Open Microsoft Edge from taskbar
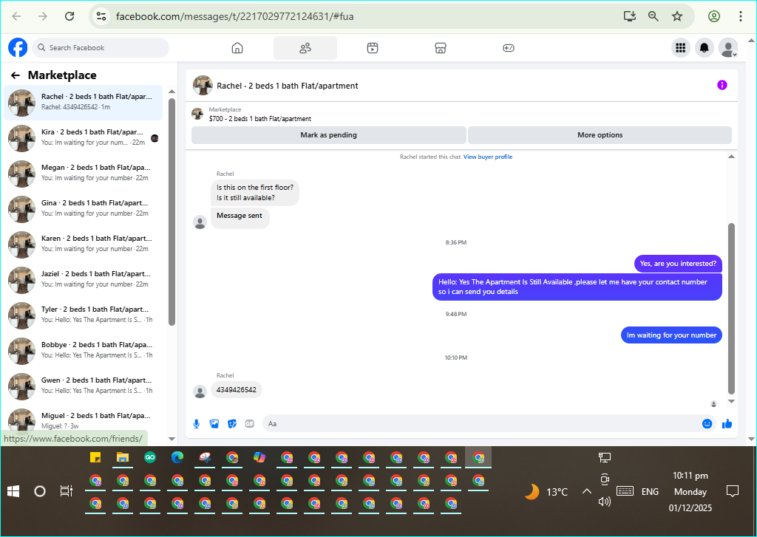Image resolution: width=757 pixels, height=537 pixels. point(177,457)
